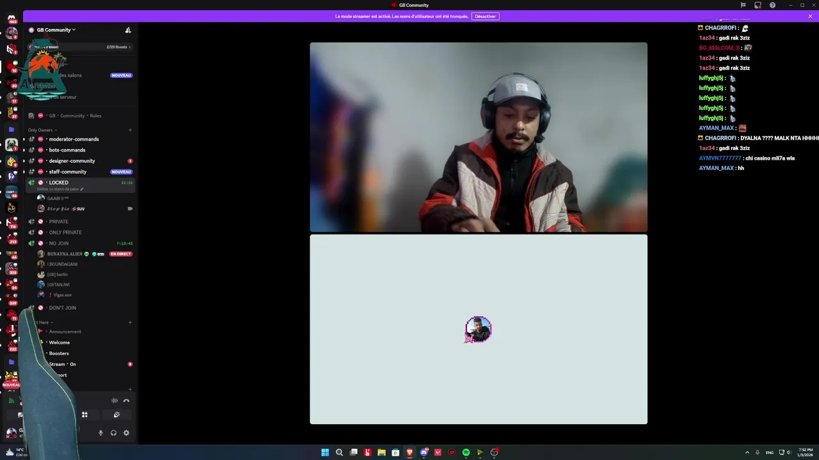This screenshot has height=460, width=819.
Task: Click the top webcam video tile
Action: [x=479, y=137]
